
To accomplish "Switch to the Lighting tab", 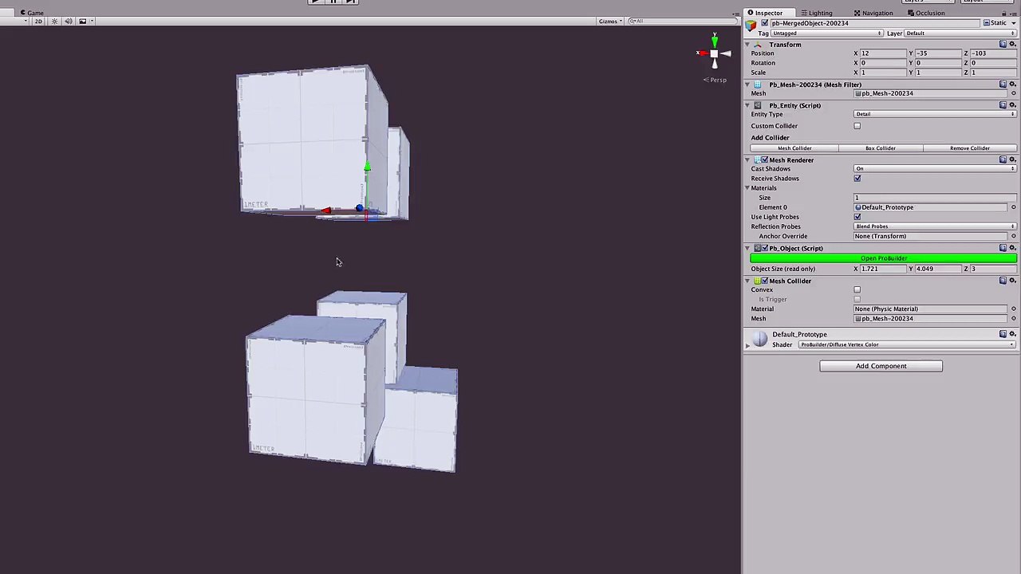I will (816, 14).
